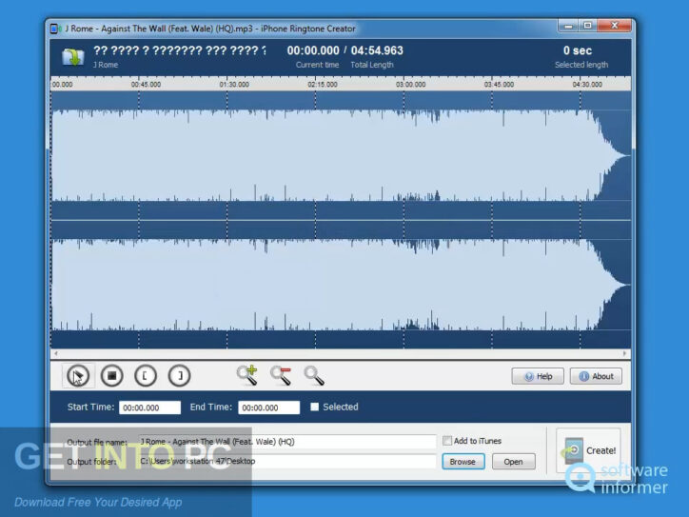Open the output folder
The width and height of the screenshot is (689, 517).
(x=513, y=462)
